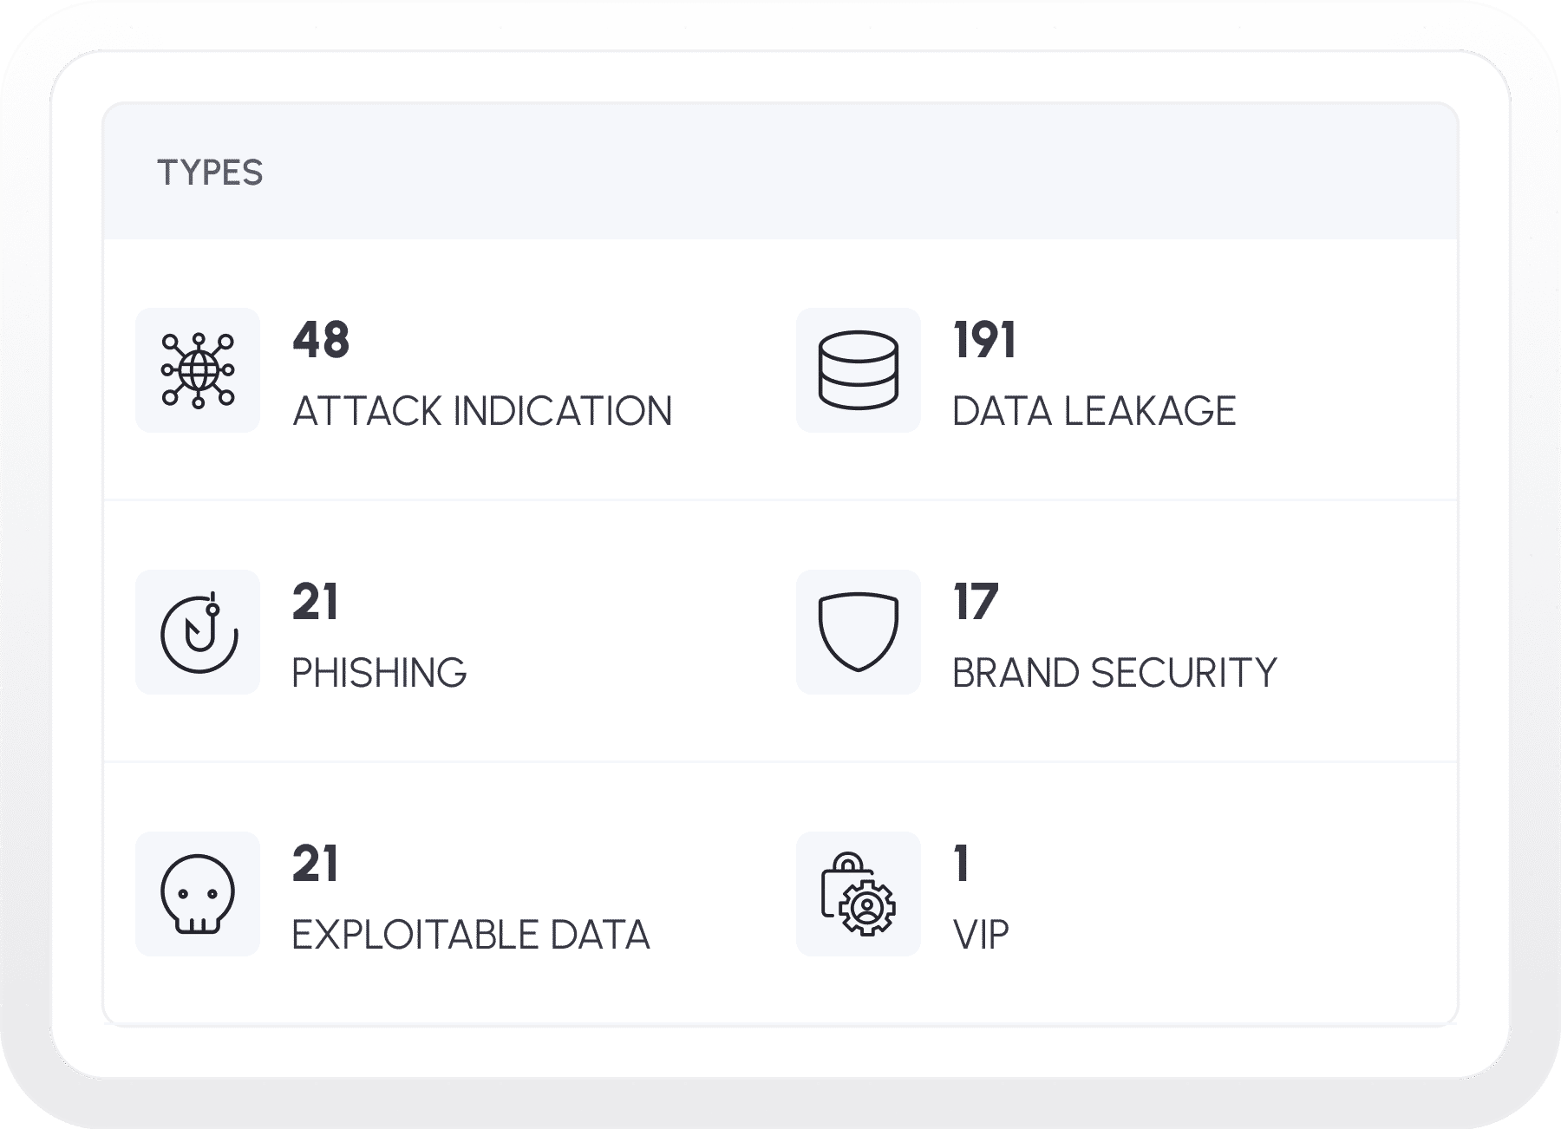The width and height of the screenshot is (1561, 1129).
Task: Select the PHISHING label text
Action: [x=379, y=673]
